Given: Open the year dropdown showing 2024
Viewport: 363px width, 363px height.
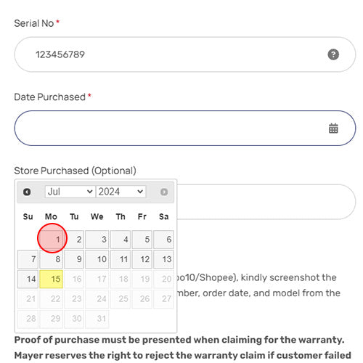Looking at the screenshot, I should tap(121, 192).
